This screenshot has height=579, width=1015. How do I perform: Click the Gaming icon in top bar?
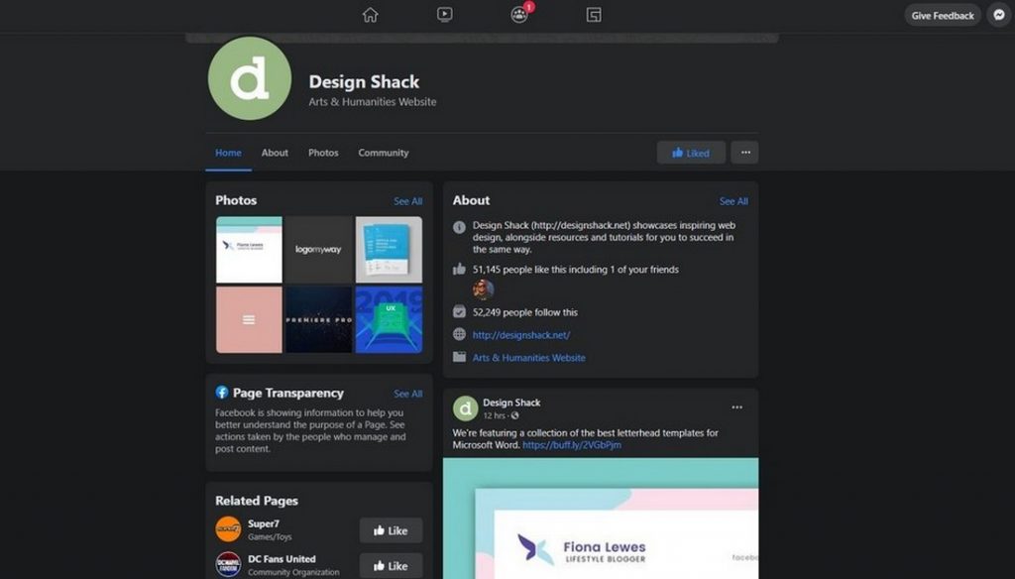pos(594,15)
